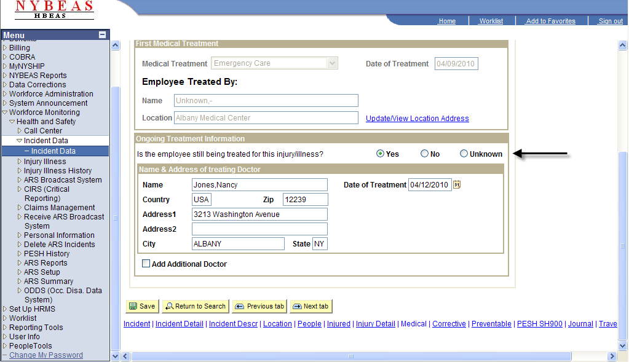Image resolution: width=629 pixels, height=362 pixels.
Task: Go to the Injury Detail tab link
Action: tap(376, 324)
